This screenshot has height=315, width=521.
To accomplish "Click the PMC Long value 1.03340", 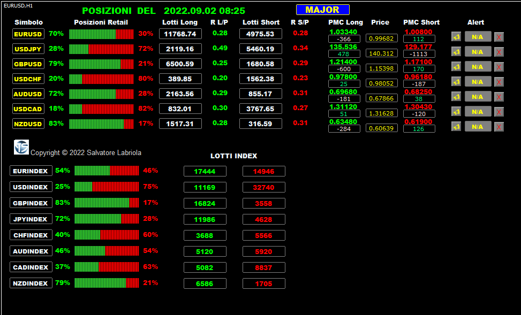I will tap(343, 32).
